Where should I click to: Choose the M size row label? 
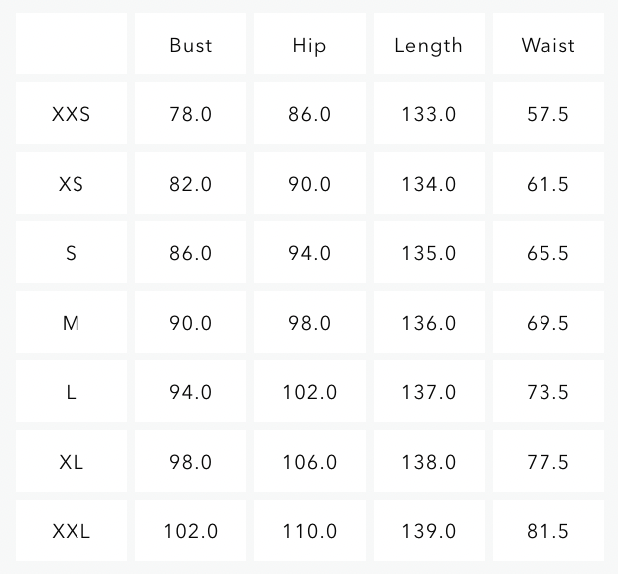tap(72, 323)
